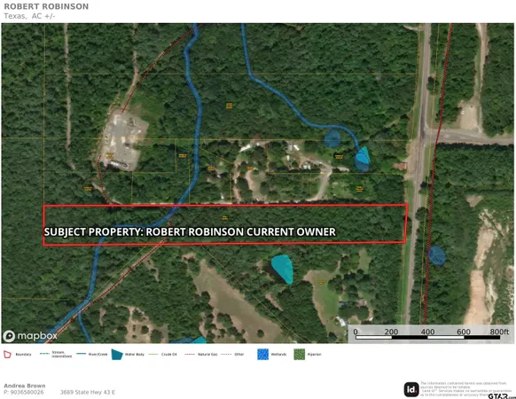Click Andrea Brown's phone number
The image size is (516, 399).
[x=24, y=393]
